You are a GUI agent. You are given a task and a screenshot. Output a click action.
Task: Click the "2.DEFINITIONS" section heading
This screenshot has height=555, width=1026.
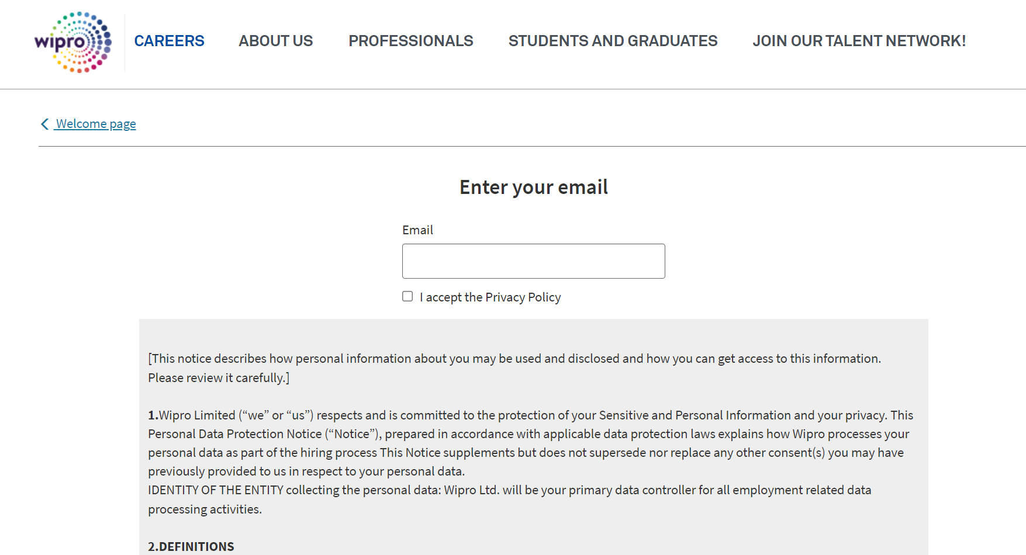[191, 546]
